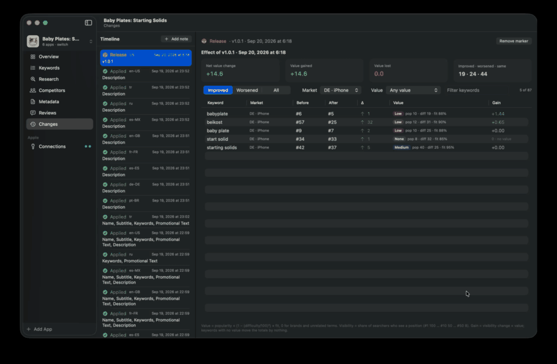Click checkmark icon of es-MX entry at 22:59
Image resolution: width=557 pixels, height=364 pixels.
pyautogui.click(x=105, y=271)
